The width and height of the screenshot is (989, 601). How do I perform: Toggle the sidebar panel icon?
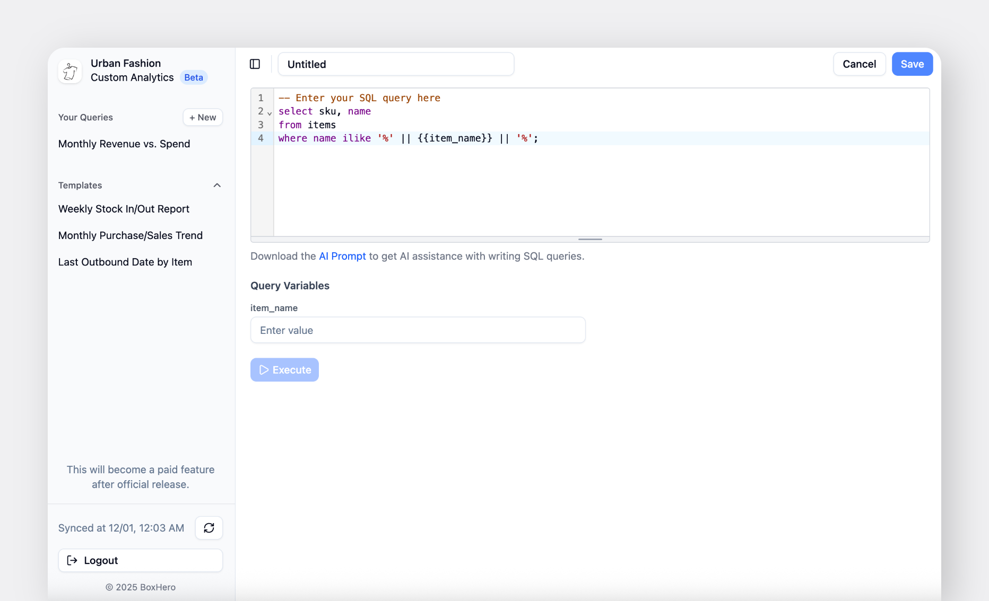click(x=255, y=64)
